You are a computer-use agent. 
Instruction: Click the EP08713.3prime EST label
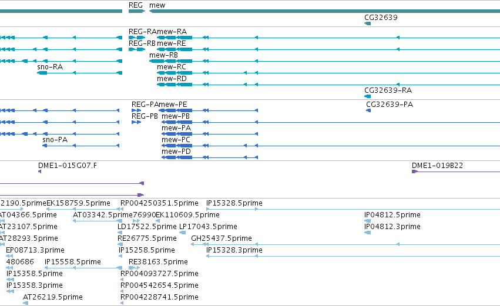[x=35, y=250]
